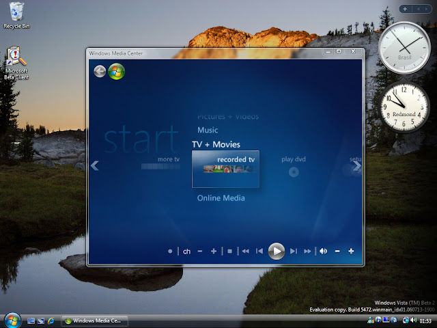Click the sidebar add gadget plus button
Image resolution: width=437 pixels, height=328 pixels.
point(405,9)
